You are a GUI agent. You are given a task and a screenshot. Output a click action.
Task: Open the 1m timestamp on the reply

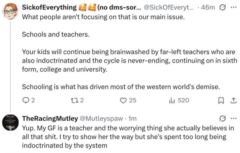click(x=132, y=119)
